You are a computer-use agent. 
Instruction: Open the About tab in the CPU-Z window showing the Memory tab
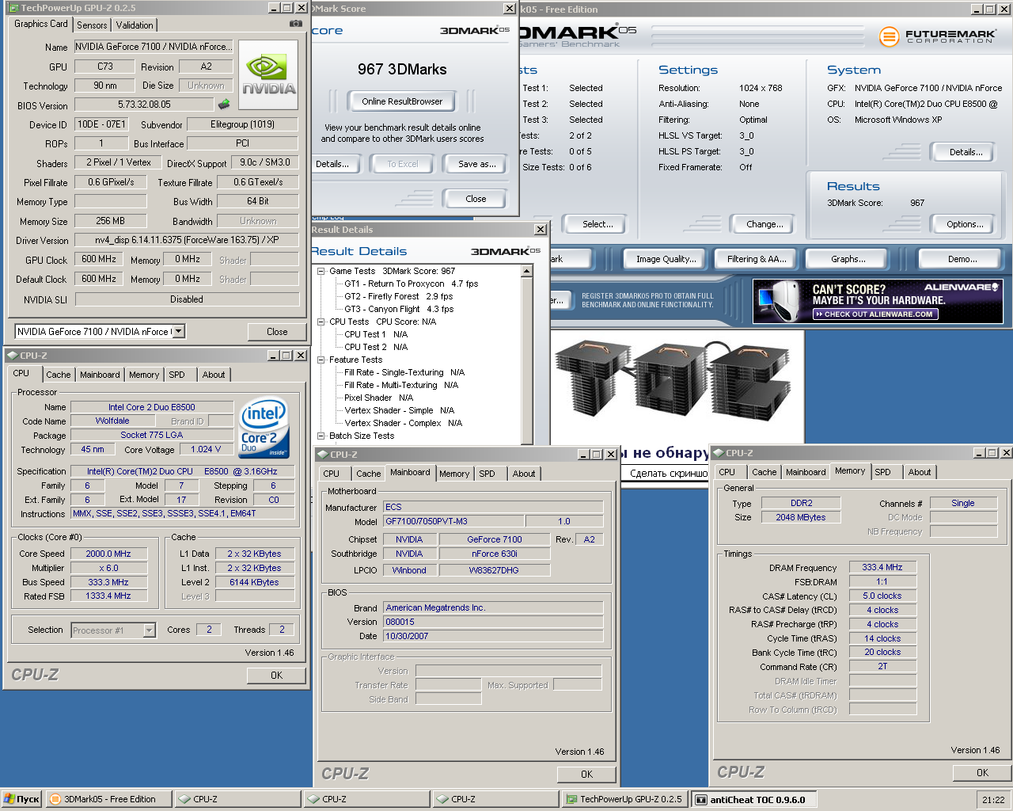(920, 472)
